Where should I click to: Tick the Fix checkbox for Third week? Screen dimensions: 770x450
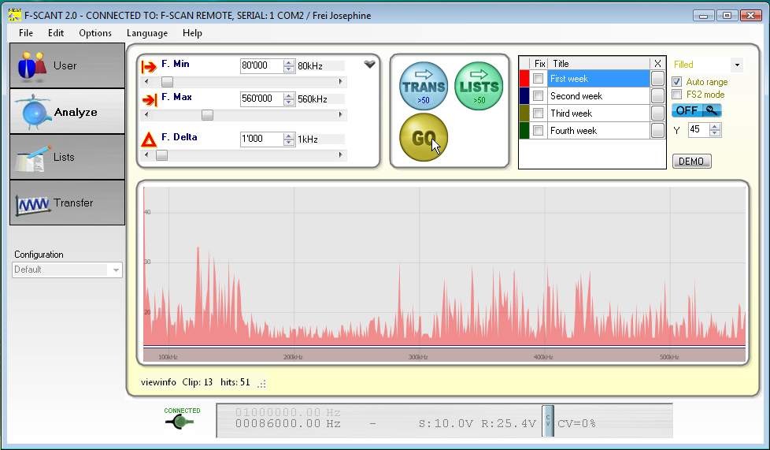pos(539,113)
